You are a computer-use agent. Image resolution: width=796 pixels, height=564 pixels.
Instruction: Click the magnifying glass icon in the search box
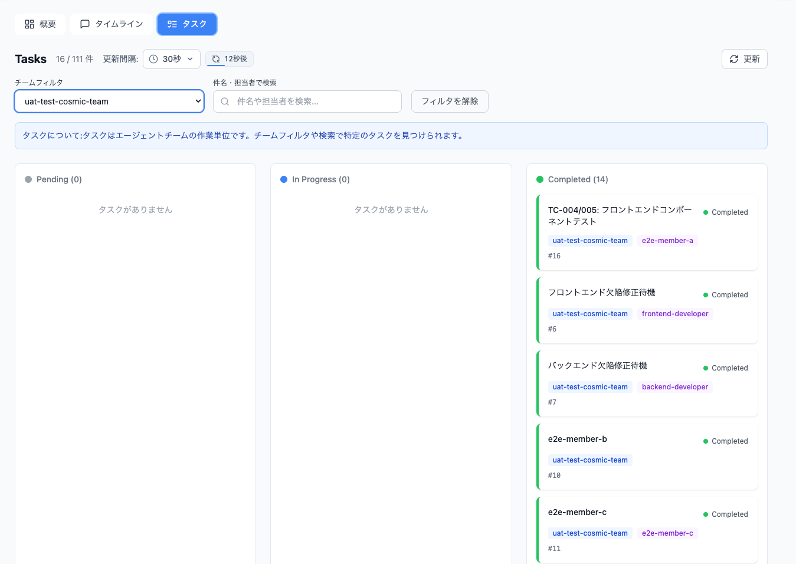click(224, 101)
